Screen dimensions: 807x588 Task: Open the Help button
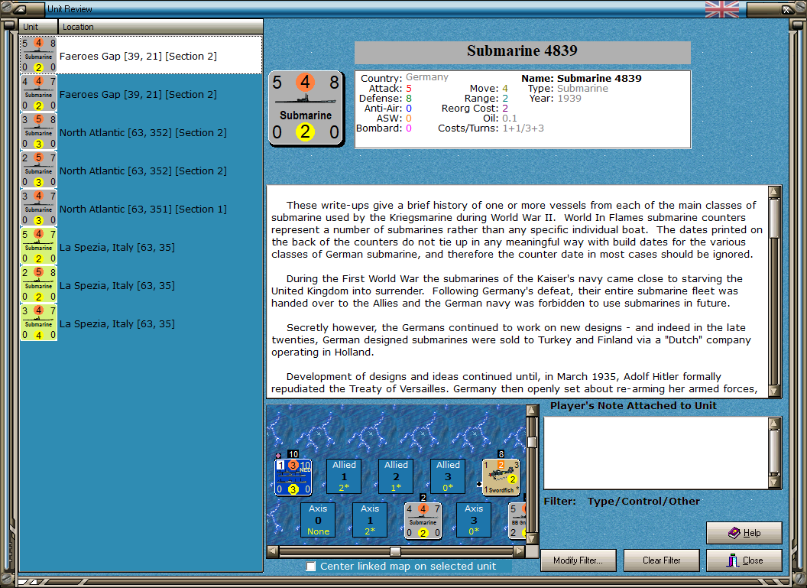[x=744, y=533]
